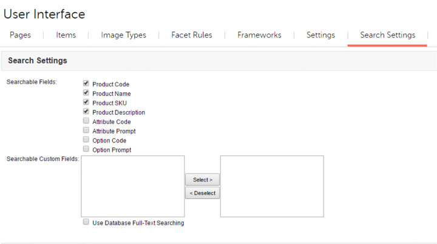Open the Settings tab
The width and height of the screenshot is (437, 244).
click(x=320, y=35)
